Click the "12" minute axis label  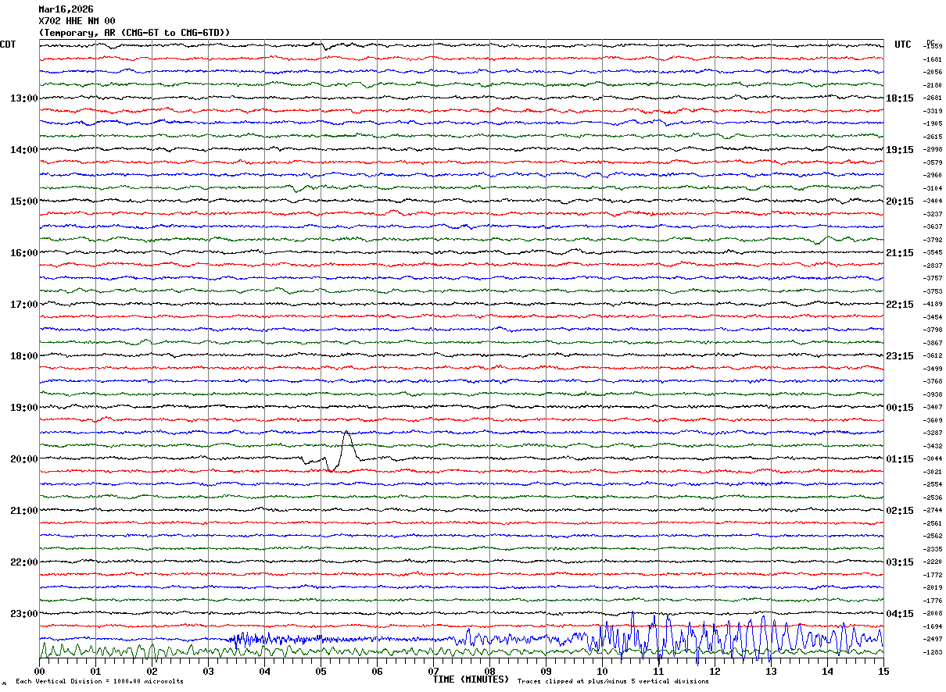715,672
